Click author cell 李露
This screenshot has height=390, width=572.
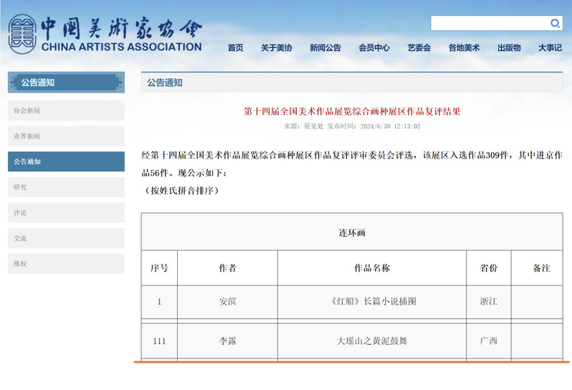click(x=228, y=341)
